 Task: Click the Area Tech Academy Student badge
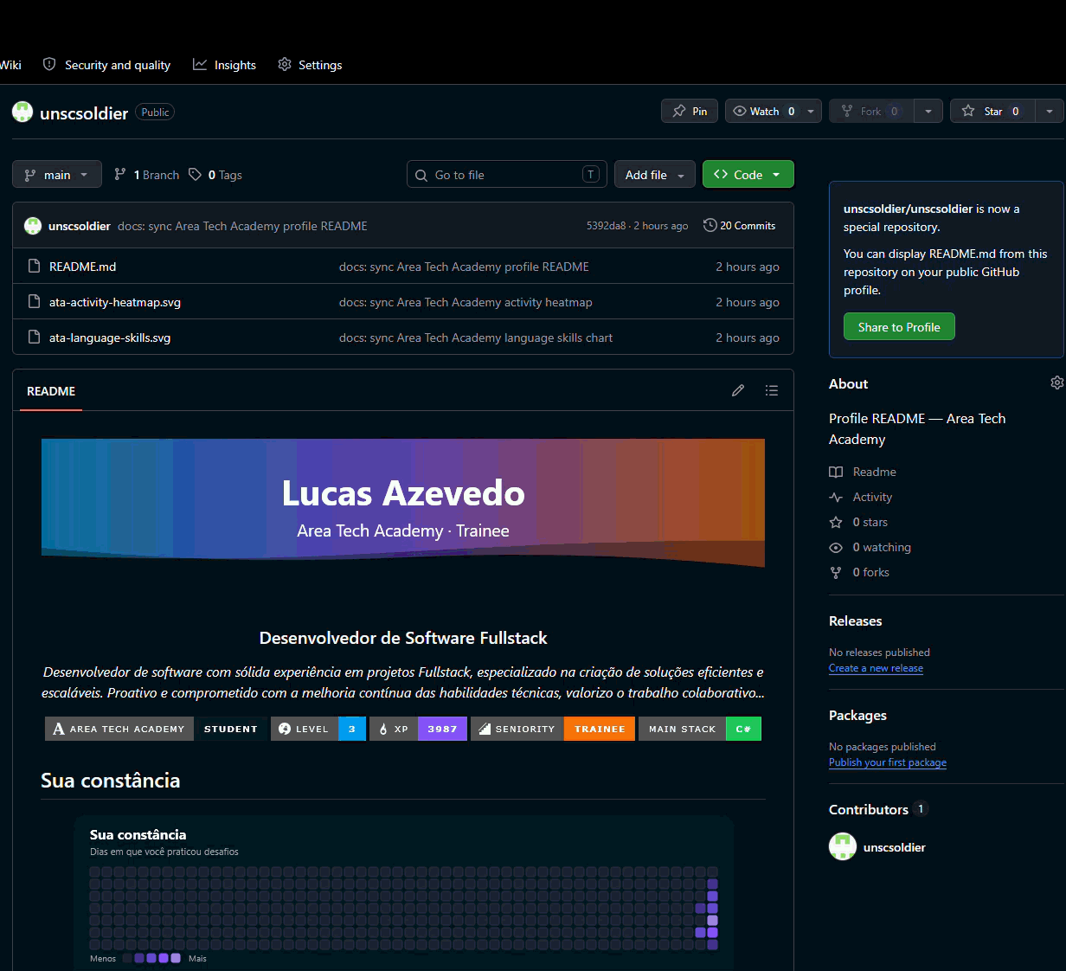[x=156, y=729]
